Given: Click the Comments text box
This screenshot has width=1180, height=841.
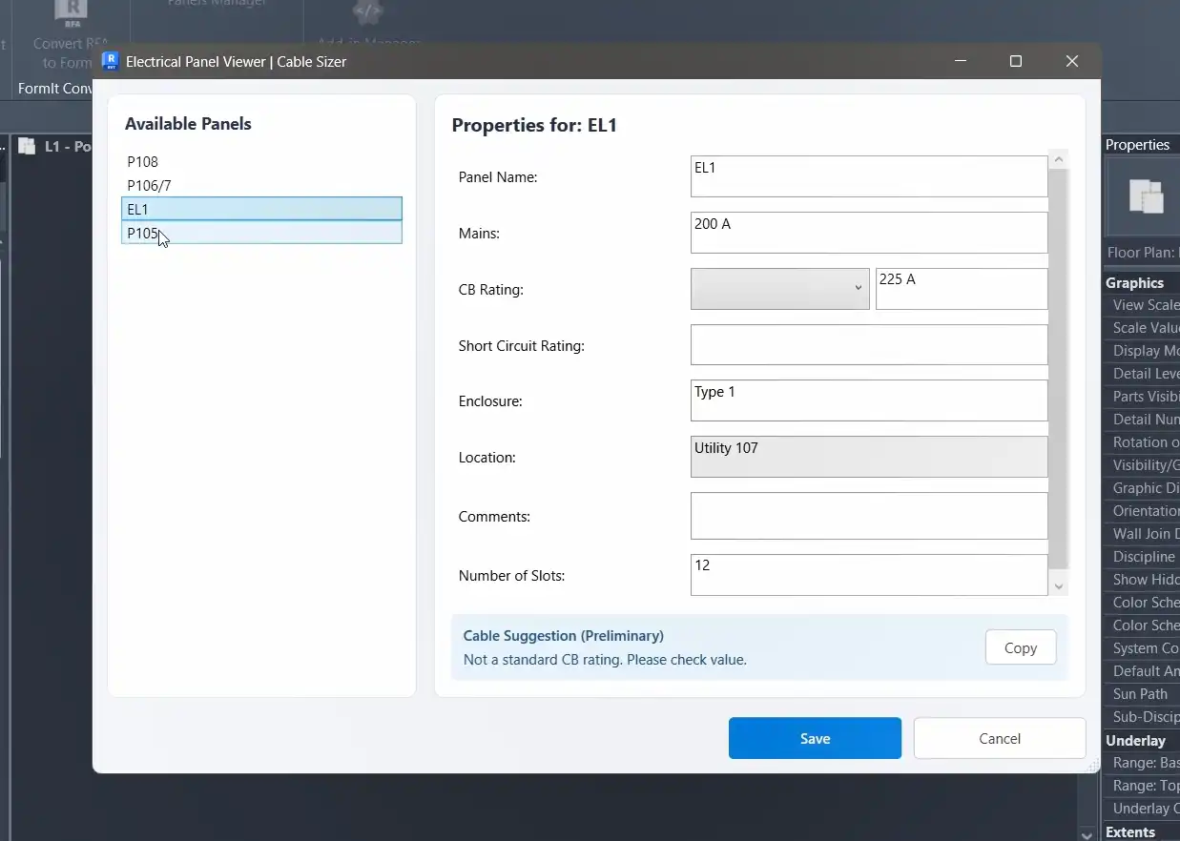Looking at the screenshot, I should (868, 516).
